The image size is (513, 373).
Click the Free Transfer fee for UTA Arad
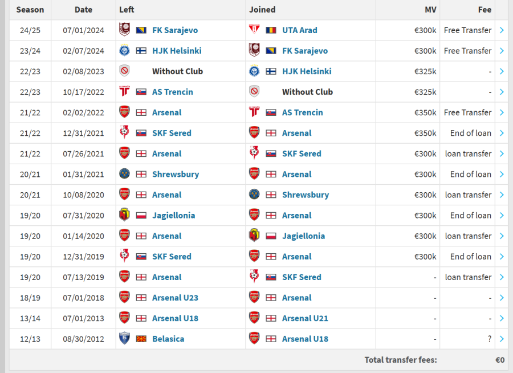pyautogui.click(x=467, y=30)
